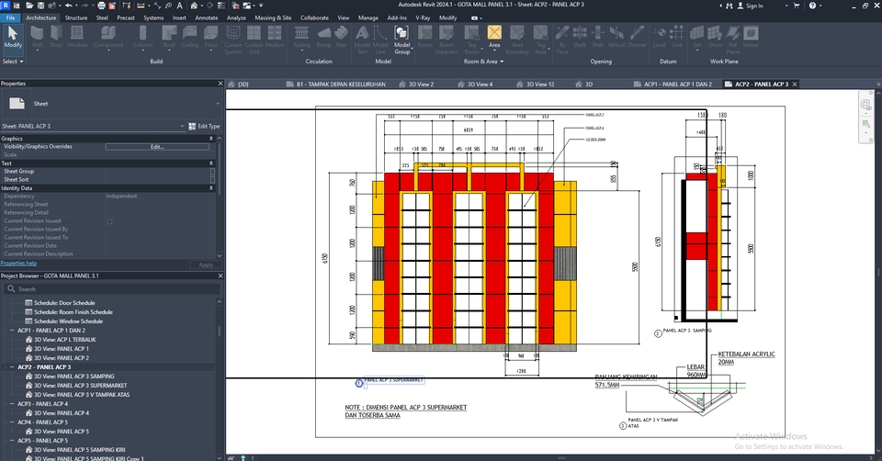Click the Grid datum tool
Image resolution: width=882 pixels, height=461 pixels.
(x=677, y=37)
